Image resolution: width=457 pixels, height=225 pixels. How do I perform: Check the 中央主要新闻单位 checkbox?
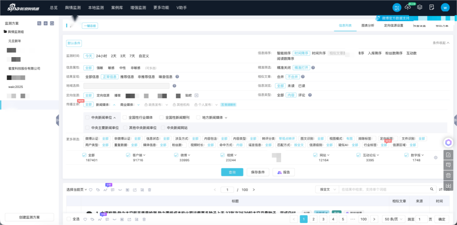point(88,128)
